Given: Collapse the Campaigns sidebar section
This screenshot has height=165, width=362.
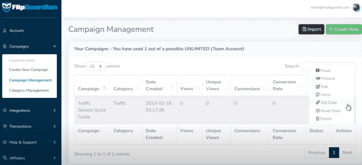Looking at the screenshot, I should pyautogui.click(x=54, y=46).
